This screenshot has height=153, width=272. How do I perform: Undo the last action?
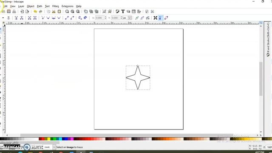35,11
